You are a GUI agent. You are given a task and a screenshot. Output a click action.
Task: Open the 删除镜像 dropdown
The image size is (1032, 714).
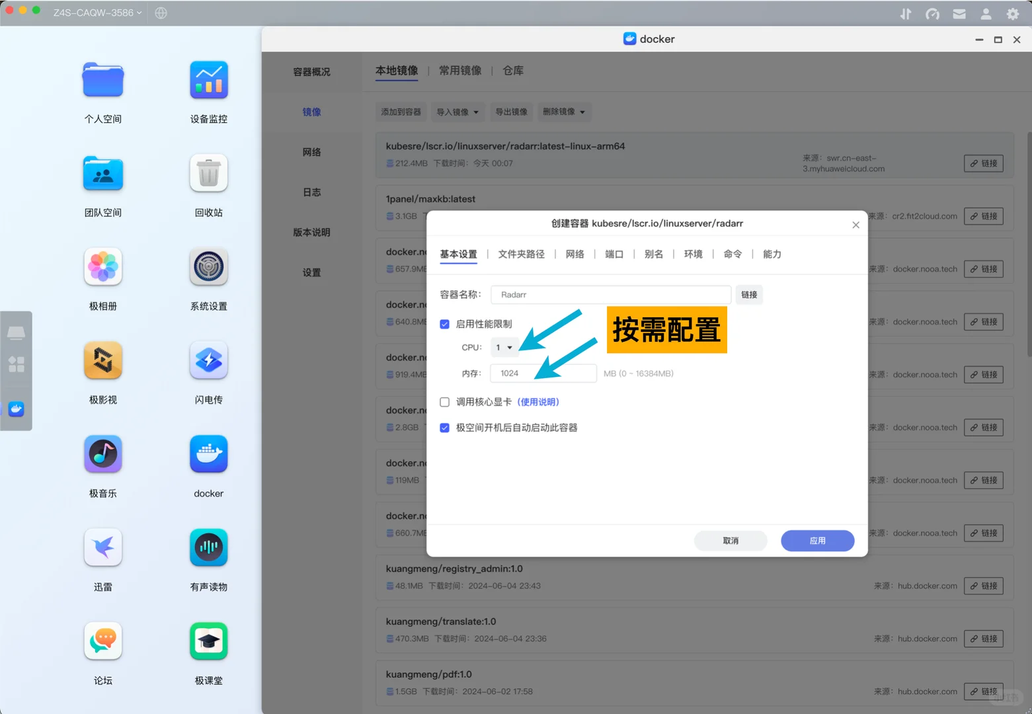coord(563,112)
